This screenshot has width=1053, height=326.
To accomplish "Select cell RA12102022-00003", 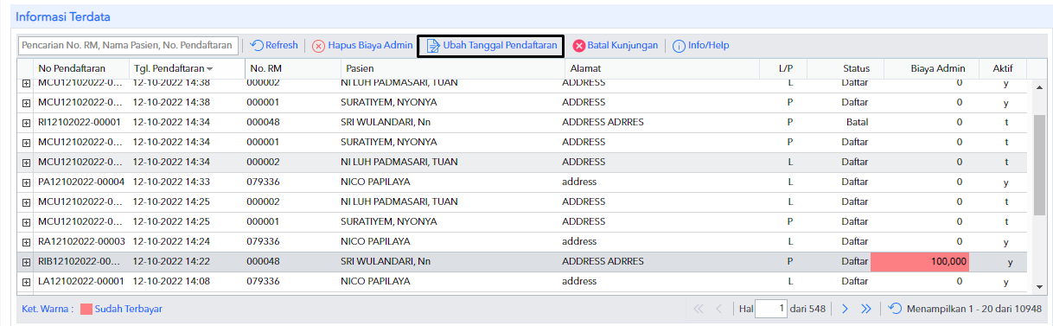I will coord(81,241).
